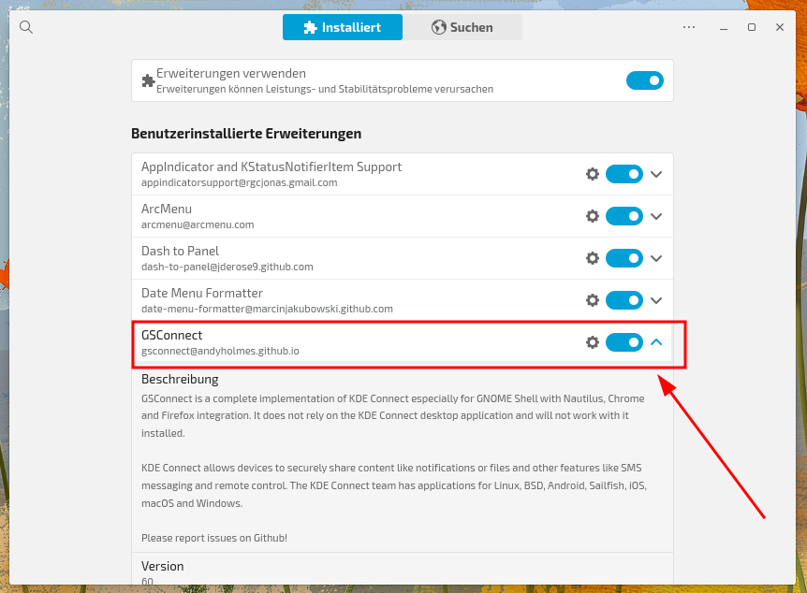
Task: Click the puzzle piece extensions icon
Action: pos(148,80)
